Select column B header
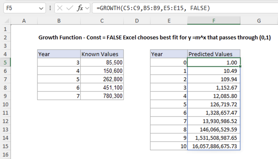The height and width of the screenshot is (159, 278). pyautogui.click(x=59, y=21)
